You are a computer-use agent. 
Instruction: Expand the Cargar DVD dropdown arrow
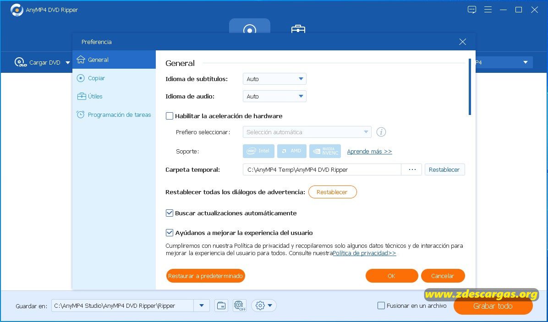[x=68, y=63]
